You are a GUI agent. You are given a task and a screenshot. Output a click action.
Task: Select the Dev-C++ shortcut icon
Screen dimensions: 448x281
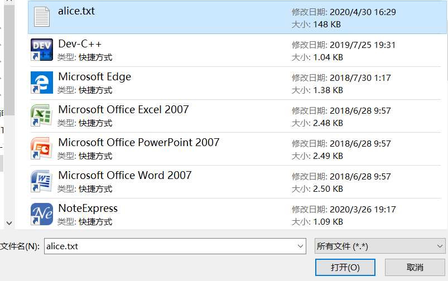click(42, 50)
